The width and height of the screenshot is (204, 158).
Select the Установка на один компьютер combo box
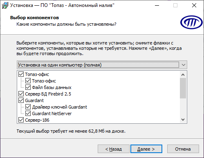coord(102,65)
